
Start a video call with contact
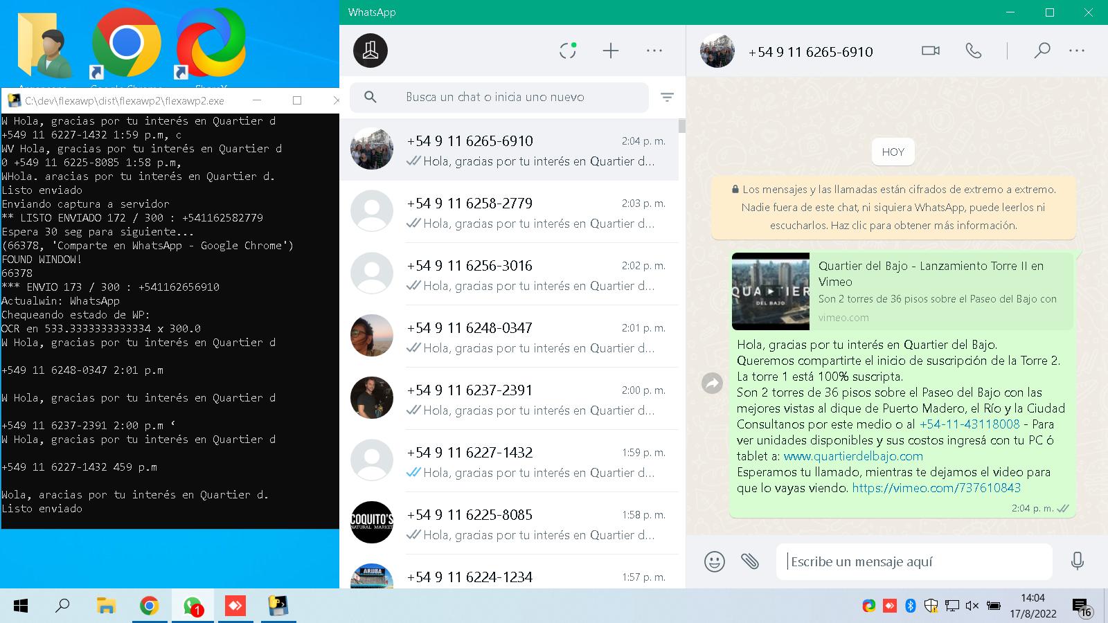[931, 51]
